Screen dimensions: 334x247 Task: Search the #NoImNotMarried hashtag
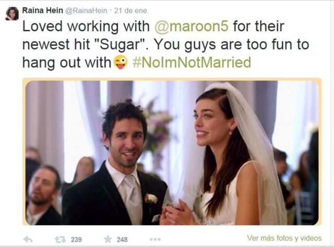click(x=192, y=63)
